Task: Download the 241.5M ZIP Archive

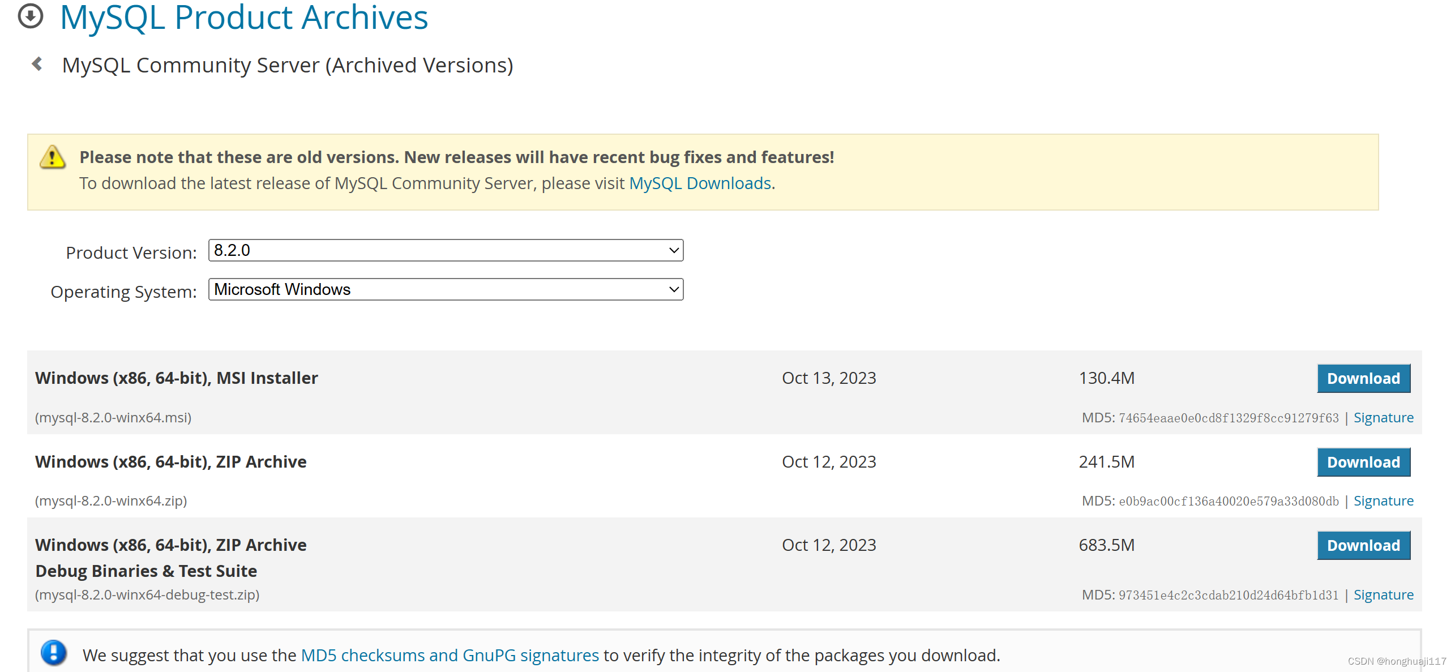Action: pos(1363,462)
